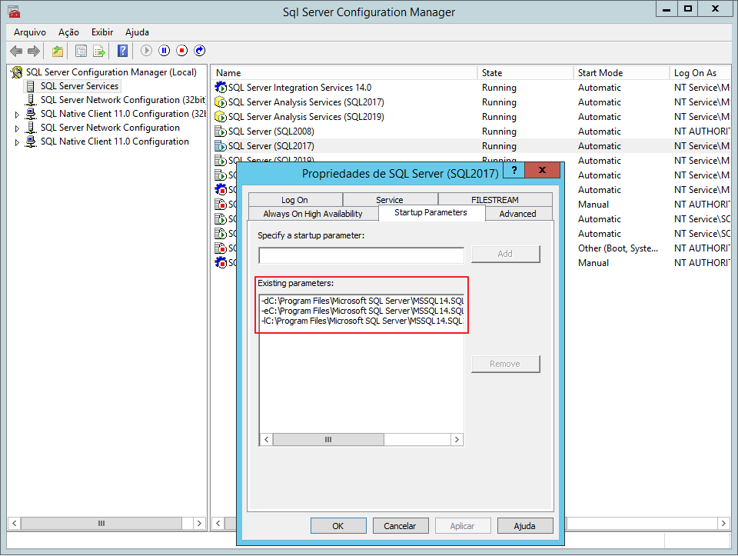The image size is (738, 556).
Task: Click the Pause service toolbar icon
Action: pos(164,51)
